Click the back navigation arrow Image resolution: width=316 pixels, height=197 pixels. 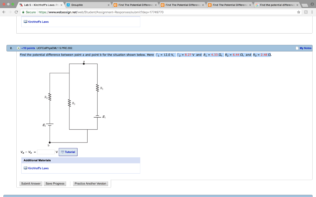click(x=3, y=12)
